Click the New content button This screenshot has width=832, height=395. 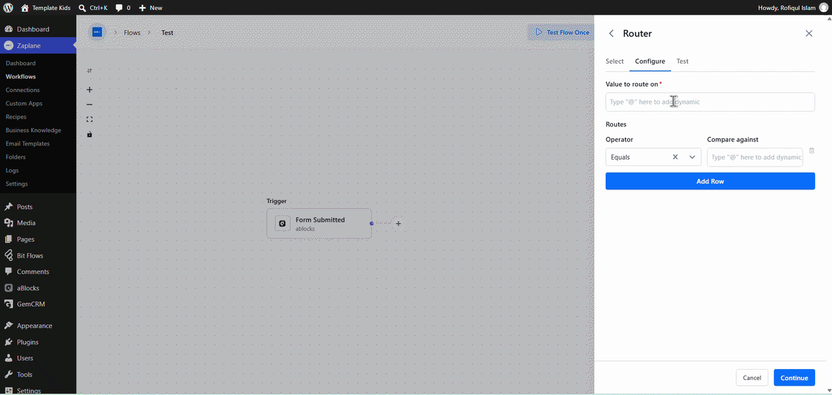pos(151,8)
